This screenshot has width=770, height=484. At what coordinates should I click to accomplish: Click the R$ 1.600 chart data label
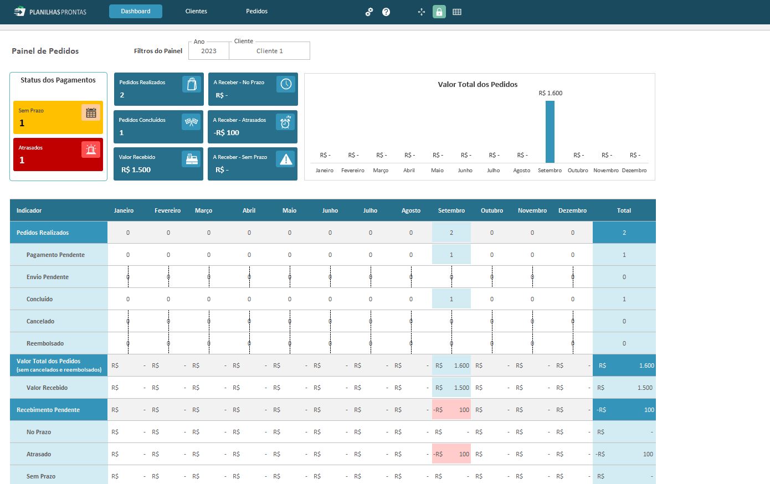pyautogui.click(x=550, y=93)
